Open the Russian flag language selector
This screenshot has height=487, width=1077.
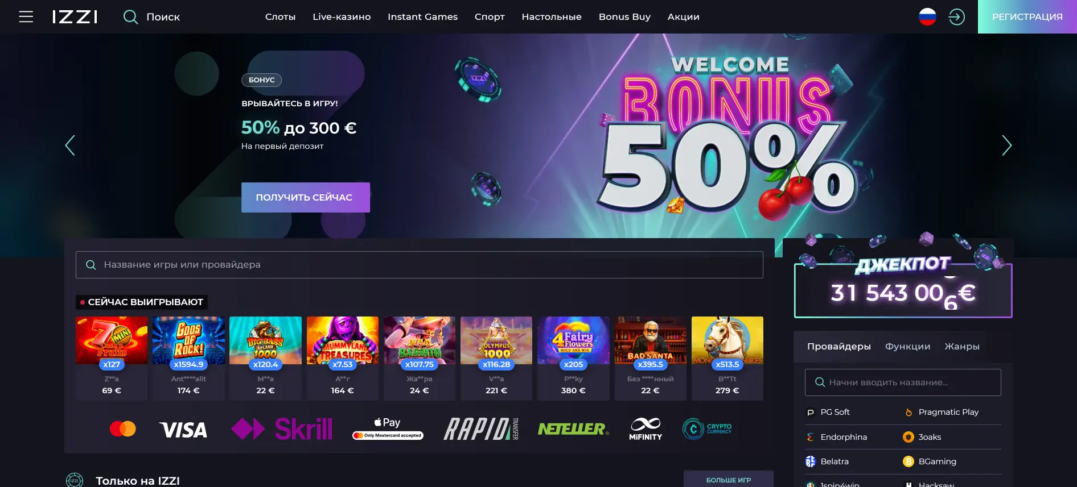927,16
